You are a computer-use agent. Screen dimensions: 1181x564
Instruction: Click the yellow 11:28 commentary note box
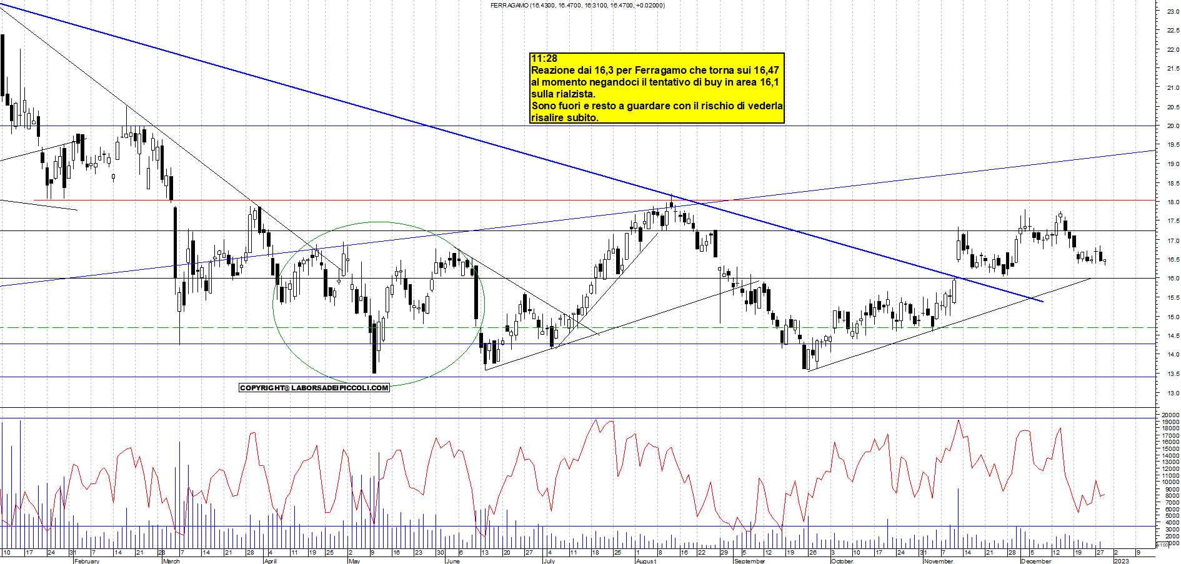tap(657, 88)
